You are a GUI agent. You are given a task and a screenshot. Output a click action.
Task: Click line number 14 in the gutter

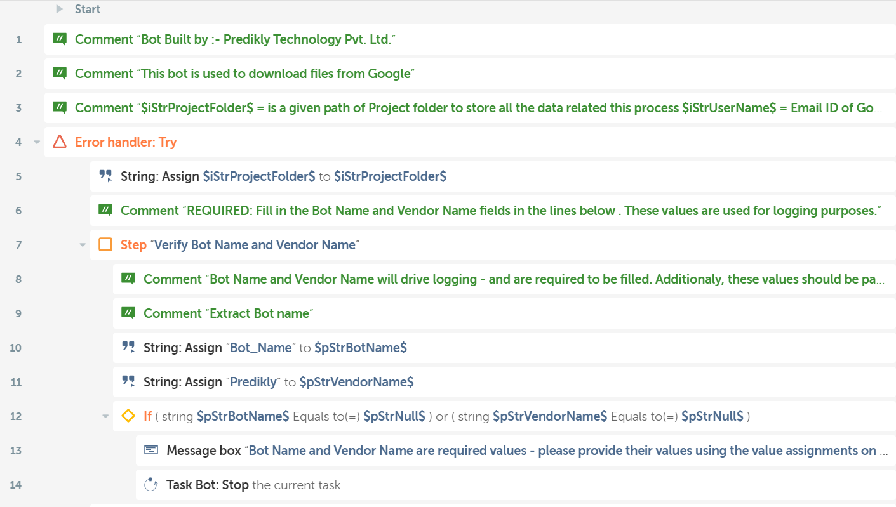16,485
